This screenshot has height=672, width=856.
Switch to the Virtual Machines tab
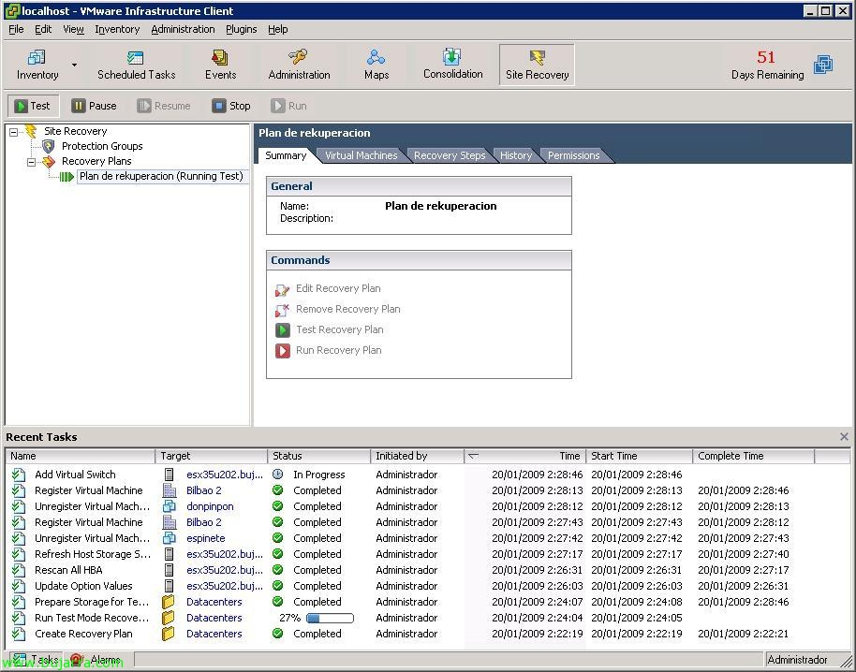[361, 155]
